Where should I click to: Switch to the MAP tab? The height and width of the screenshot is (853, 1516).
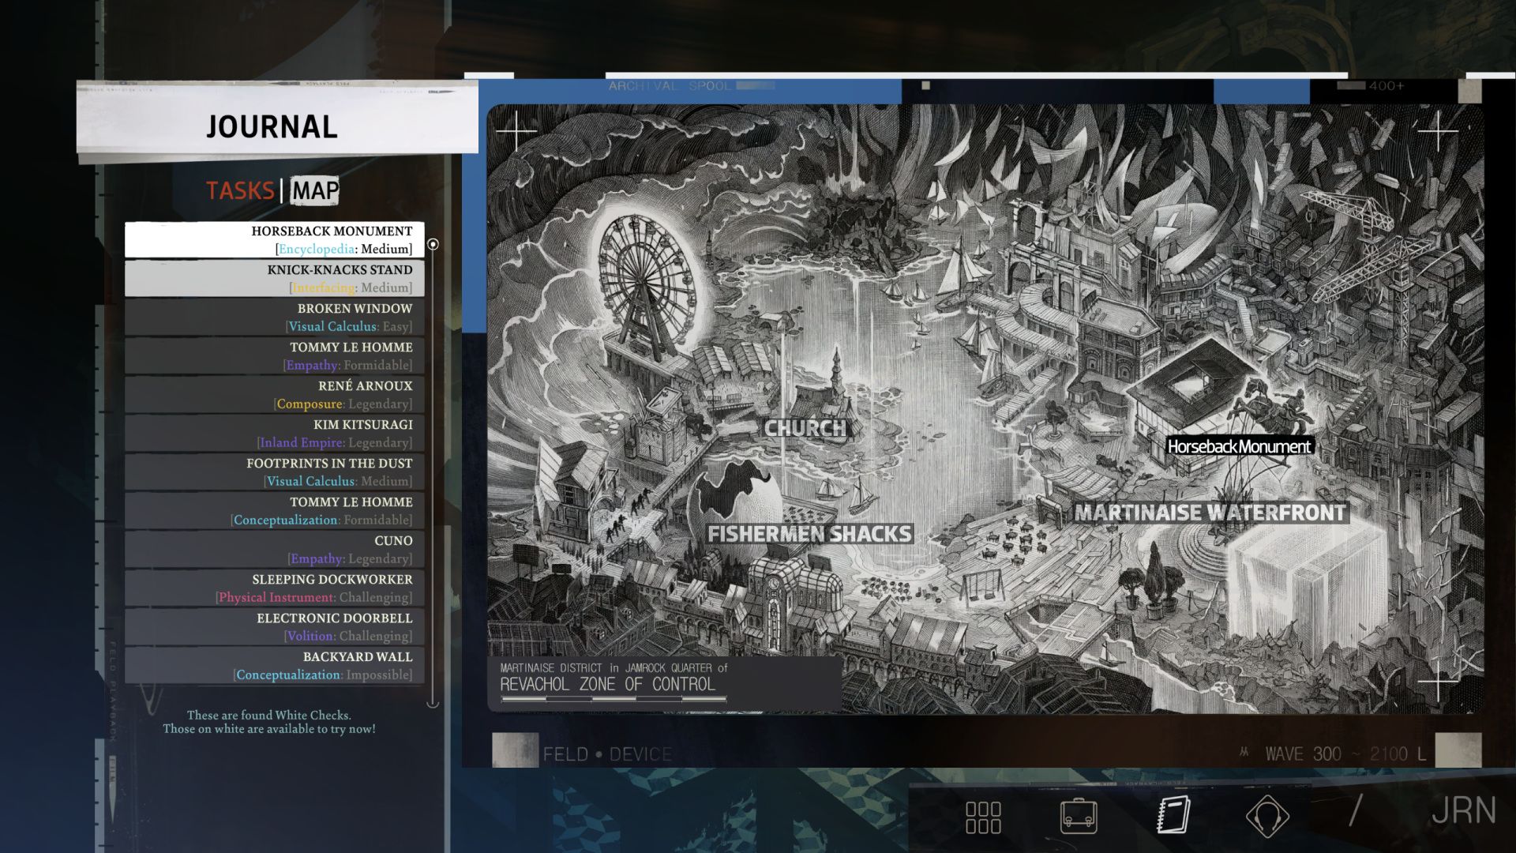click(315, 190)
